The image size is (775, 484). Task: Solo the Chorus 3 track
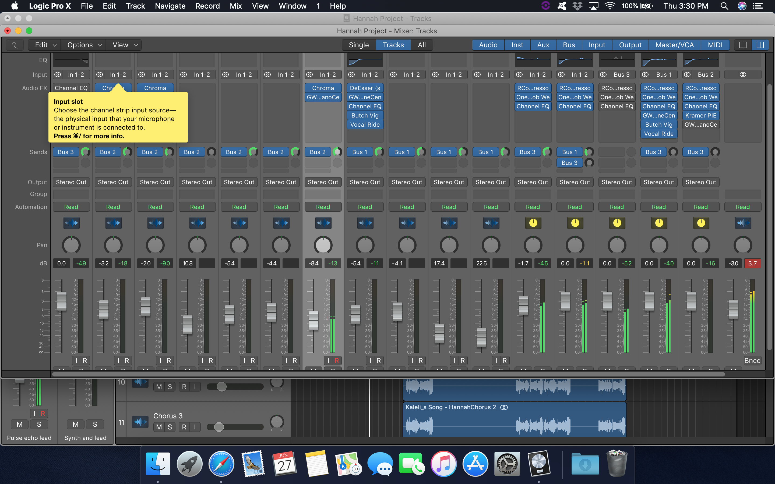tap(170, 427)
